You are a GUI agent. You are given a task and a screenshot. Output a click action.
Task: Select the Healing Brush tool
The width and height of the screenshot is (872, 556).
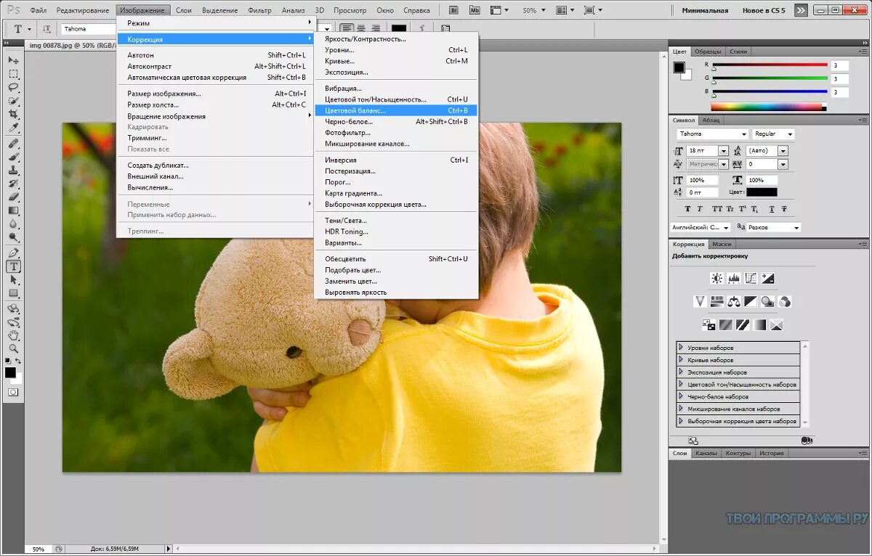(x=13, y=144)
